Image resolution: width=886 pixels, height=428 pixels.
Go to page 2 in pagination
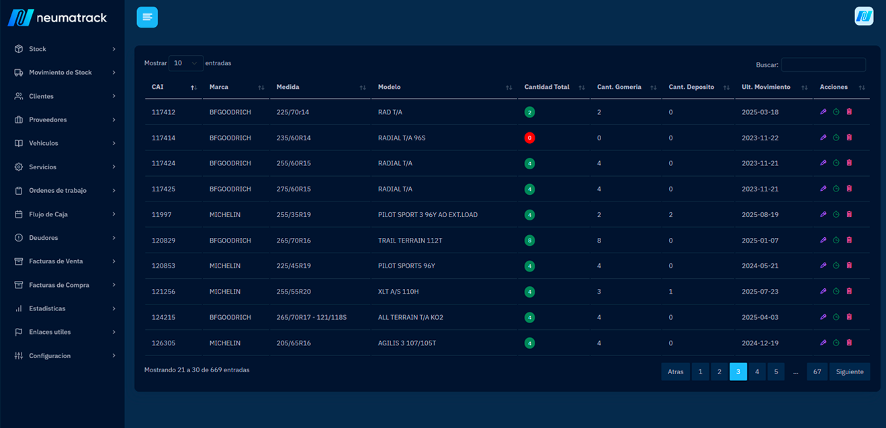click(719, 372)
